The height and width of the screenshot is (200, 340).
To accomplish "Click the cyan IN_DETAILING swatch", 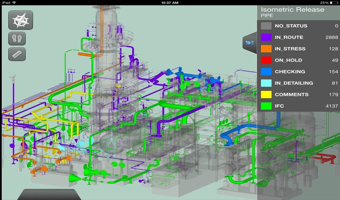I will pyautogui.click(x=266, y=83).
